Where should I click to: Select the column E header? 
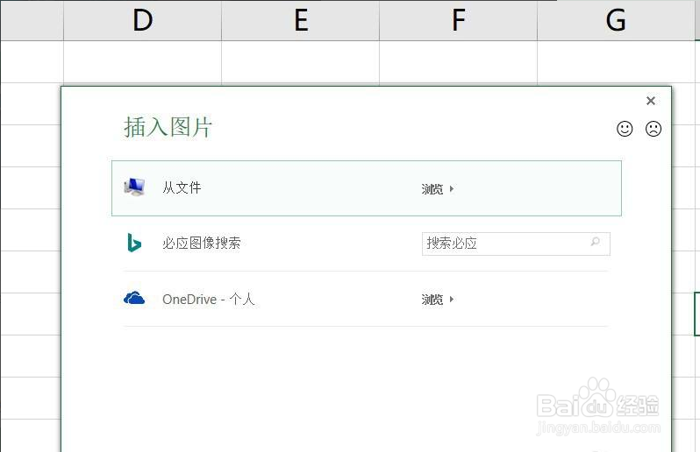tap(300, 20)
